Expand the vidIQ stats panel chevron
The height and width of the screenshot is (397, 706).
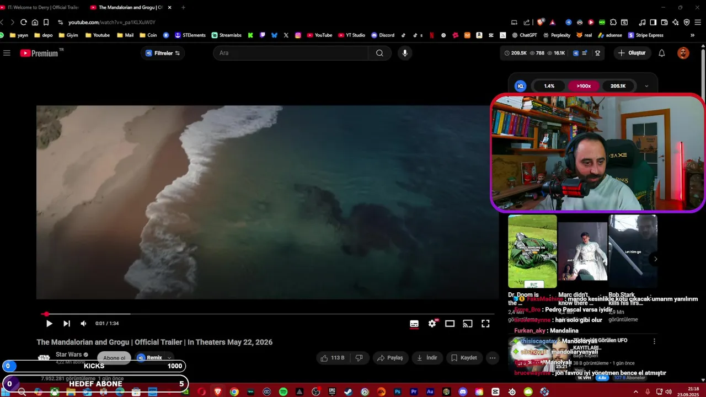click(x=646, y=86)
